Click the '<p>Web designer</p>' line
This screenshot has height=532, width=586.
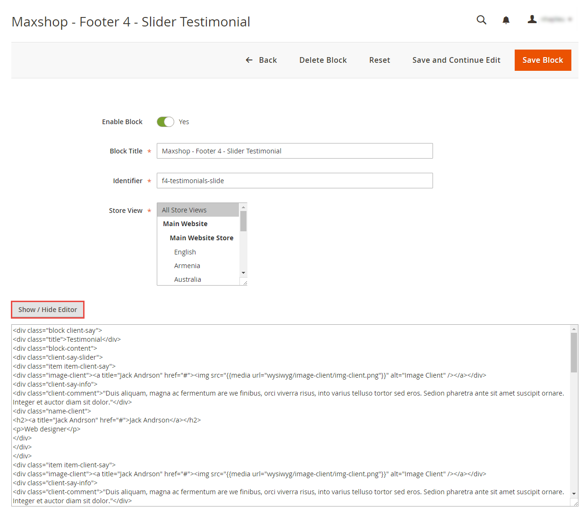point(47,429)
